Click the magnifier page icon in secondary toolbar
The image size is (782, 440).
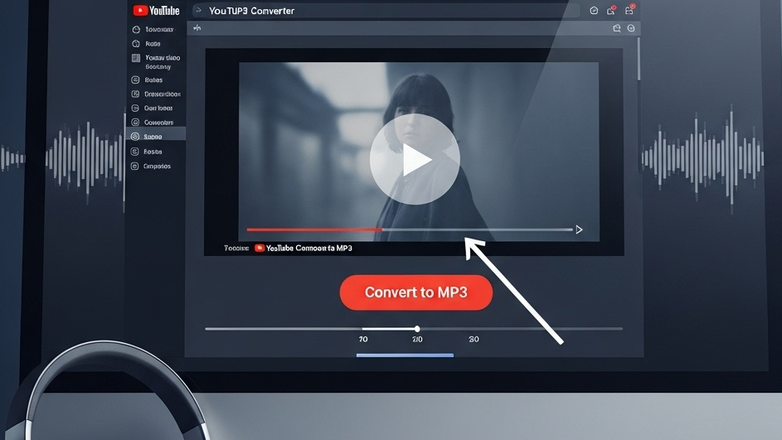(x=616, y=28)
